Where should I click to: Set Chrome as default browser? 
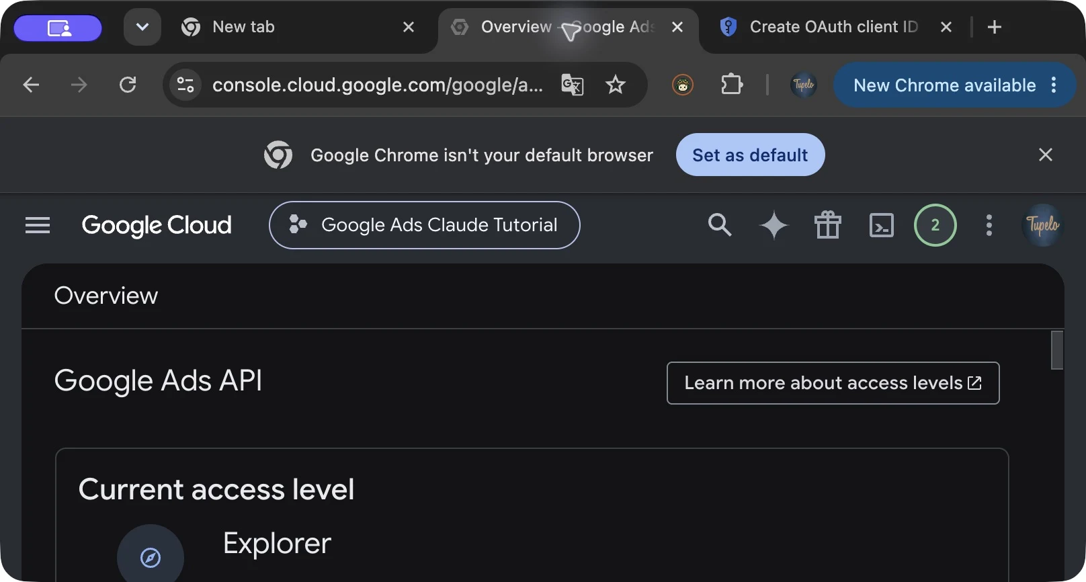pos(750,155)
